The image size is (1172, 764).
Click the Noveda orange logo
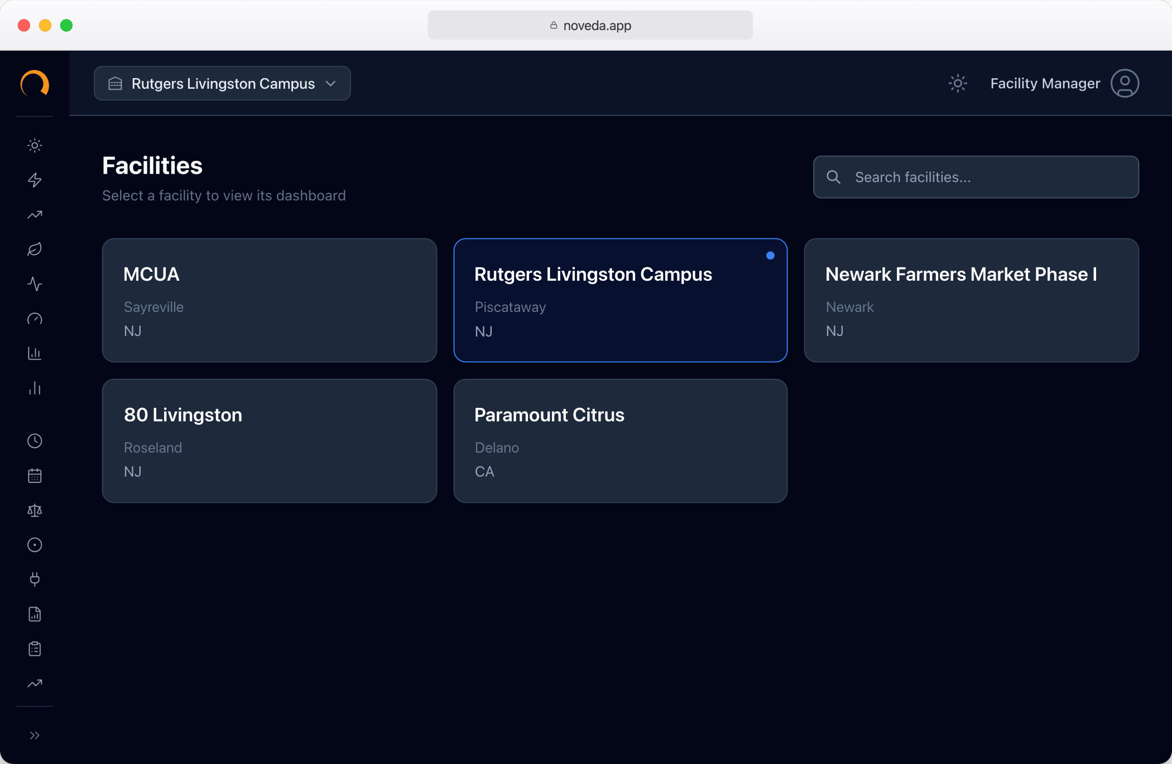(x=35, y=84)
